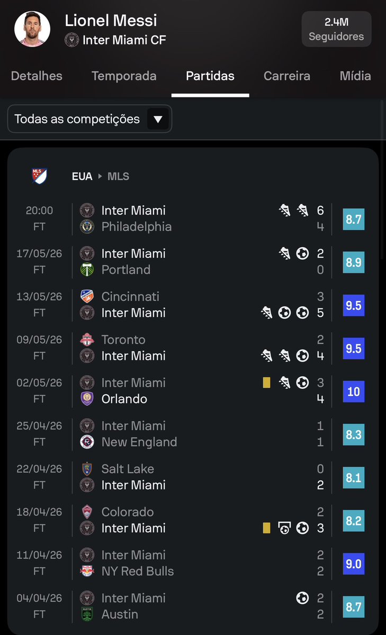Switch to the Detalhes tab

[x=37, y=76]
